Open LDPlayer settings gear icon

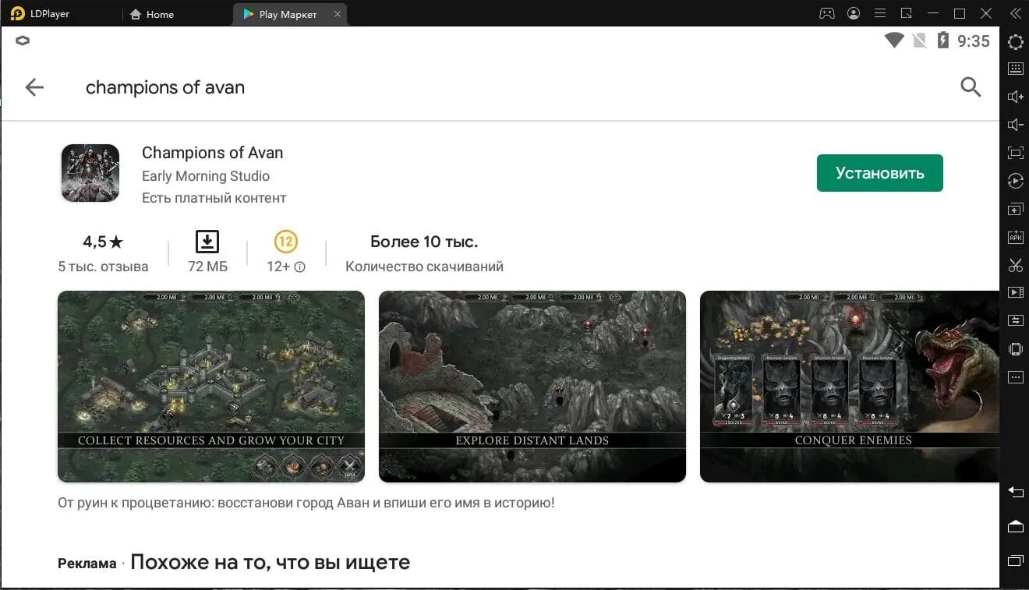[1015, 42]
